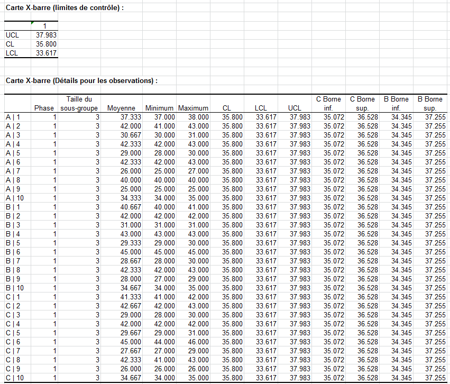
Task: Click the LCL value 33.617 in the limits table
Action: pos(45,53)
